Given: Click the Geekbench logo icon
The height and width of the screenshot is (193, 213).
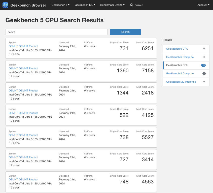Looking at the screenshot, I should (x=5, y=5).
